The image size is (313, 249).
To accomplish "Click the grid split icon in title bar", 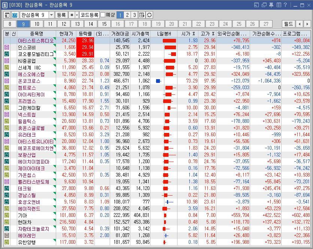I will pyautogui.click(x=279, y=5).
